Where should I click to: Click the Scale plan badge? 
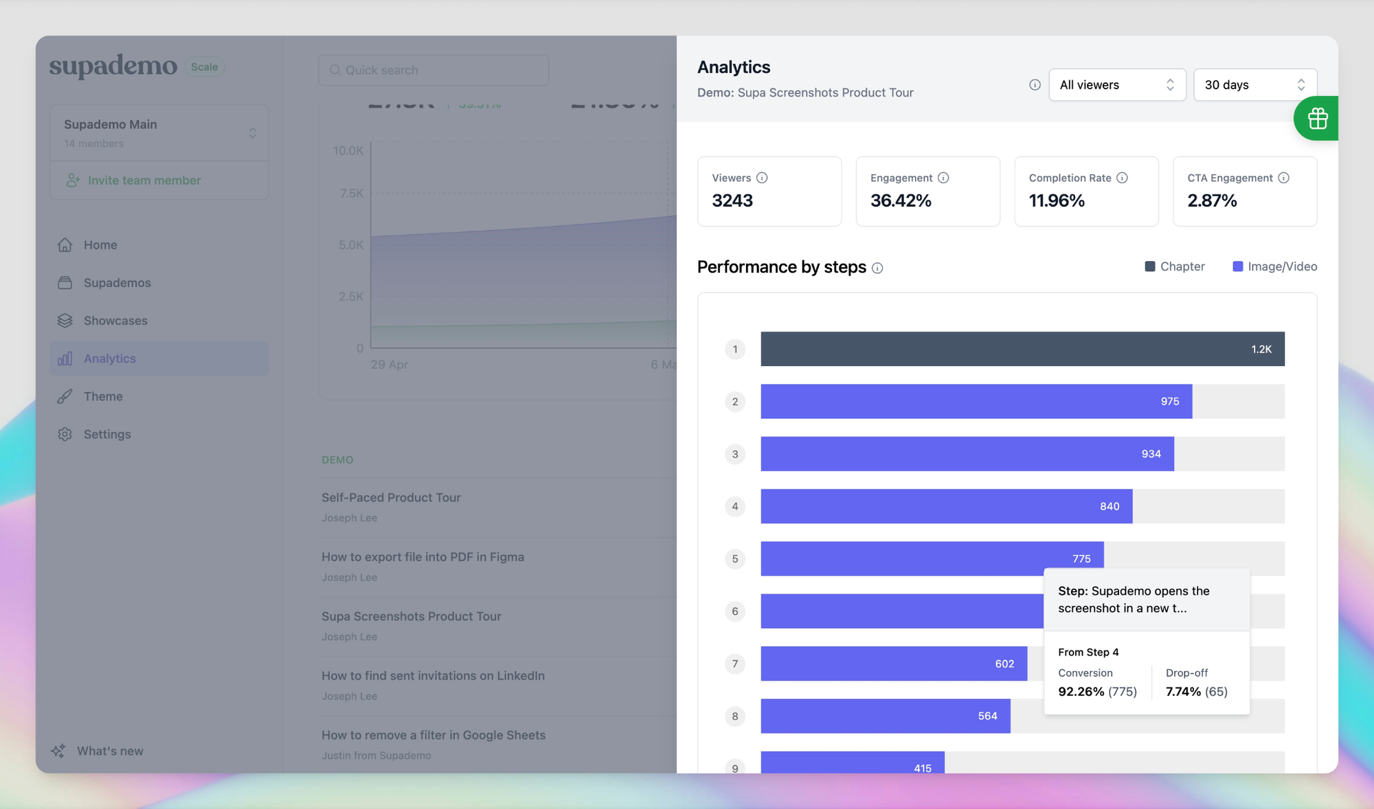click(x=204, y=67)
